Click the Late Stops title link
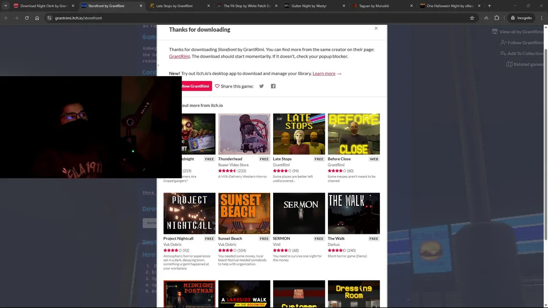548x308 pixels. pyautogui.click(x=282, y=159)
